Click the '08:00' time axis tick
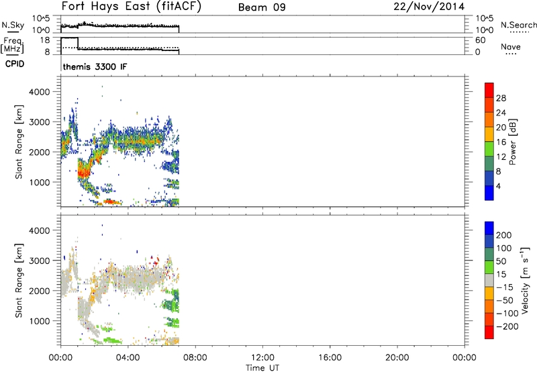This screenshot has height=372, width=537. [195, 358]
